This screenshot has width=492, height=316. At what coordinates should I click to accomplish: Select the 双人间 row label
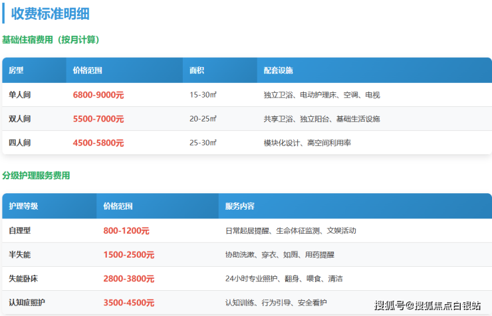tap(20, 119)
